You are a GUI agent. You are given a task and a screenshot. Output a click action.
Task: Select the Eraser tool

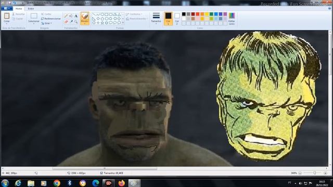[x=66, y=22]
